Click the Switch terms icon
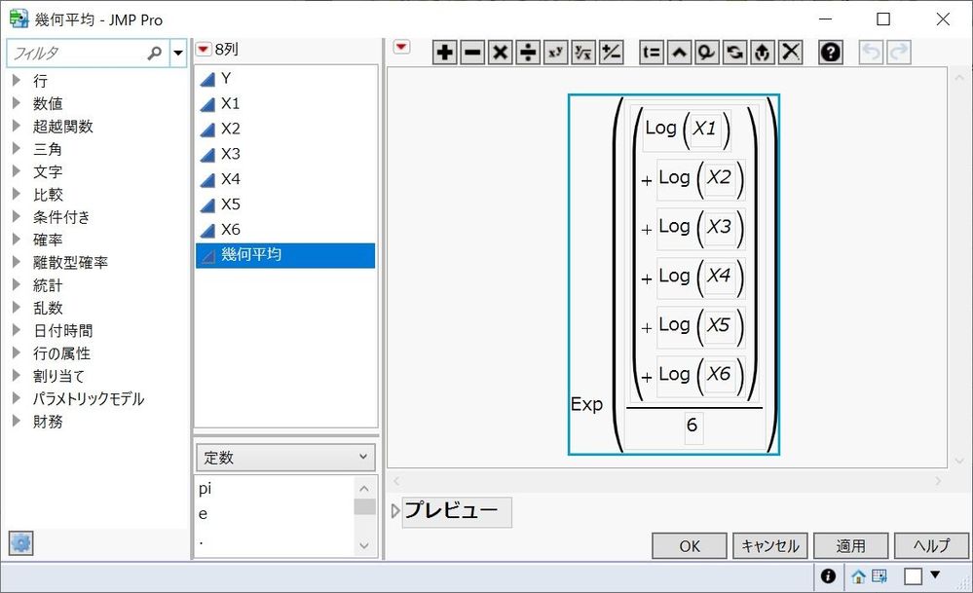 coord(734,53)
